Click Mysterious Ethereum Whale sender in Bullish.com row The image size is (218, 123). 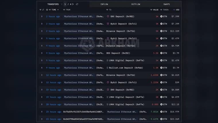(79, 68)
